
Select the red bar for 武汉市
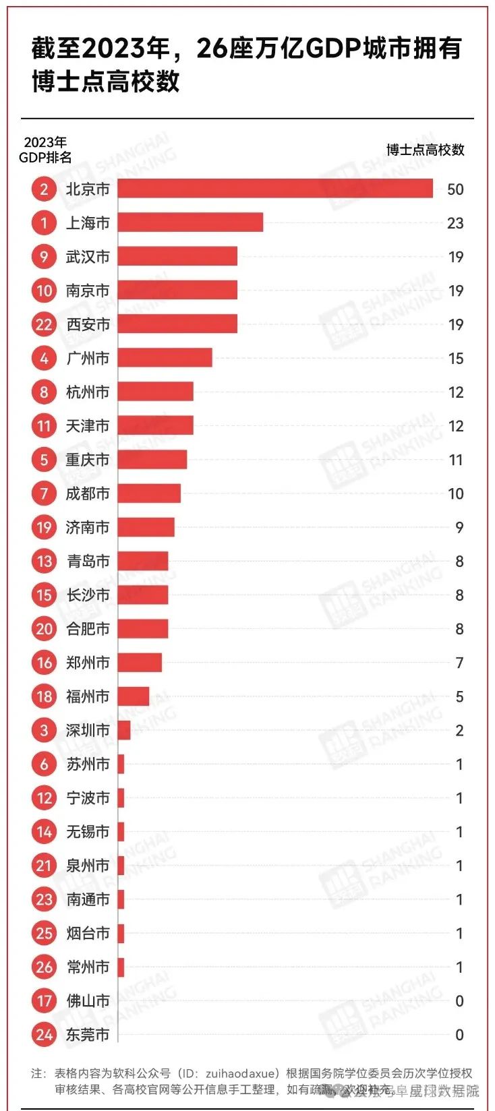coord(177,256)
